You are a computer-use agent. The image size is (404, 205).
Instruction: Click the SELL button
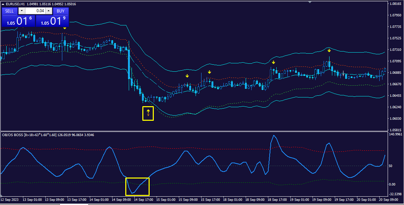9,11
